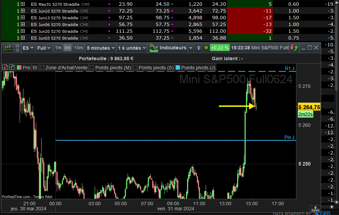Select the 15m timeframe button
339x215 pixels.
point(78,48)
